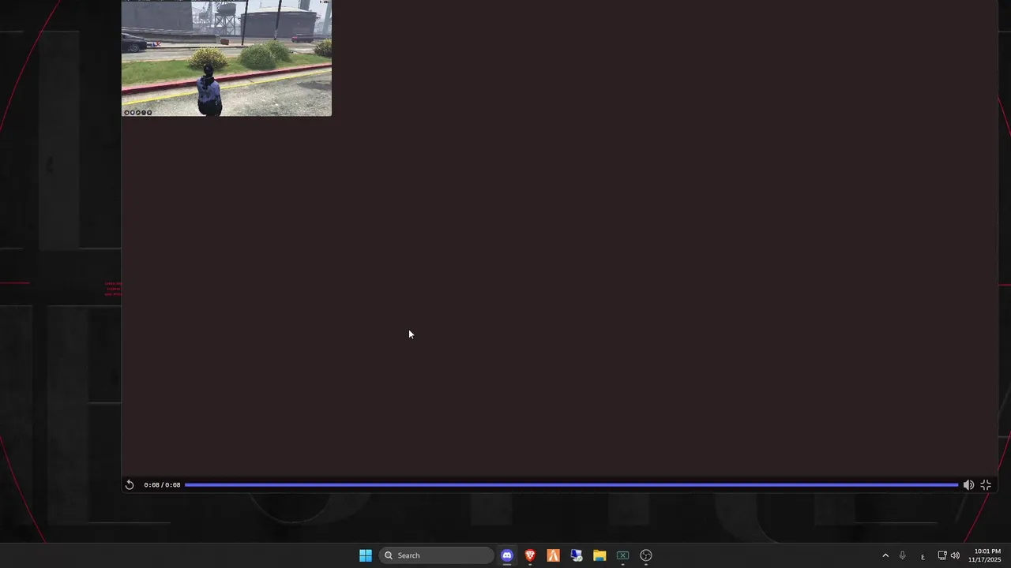1011x568 pixels.
Task: Open File Explorer from the taskbar
Action: coord(599,555)
